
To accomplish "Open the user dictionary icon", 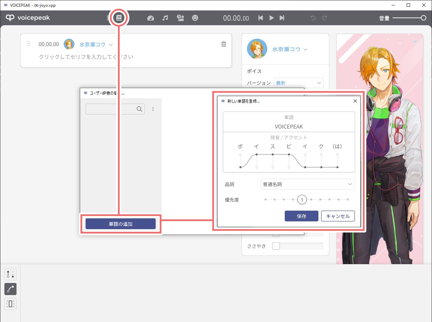I will tap(119, 18).
